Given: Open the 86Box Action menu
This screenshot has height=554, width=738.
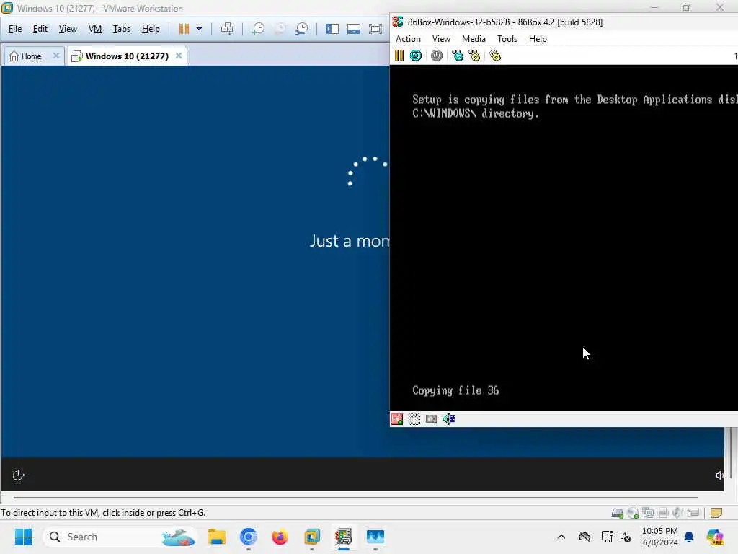Looking at the screenshot, I should click(x=408, y=39).
